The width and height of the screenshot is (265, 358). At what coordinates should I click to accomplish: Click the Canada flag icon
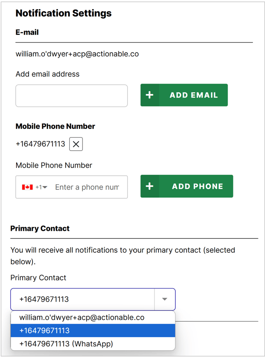pos(27,187)
